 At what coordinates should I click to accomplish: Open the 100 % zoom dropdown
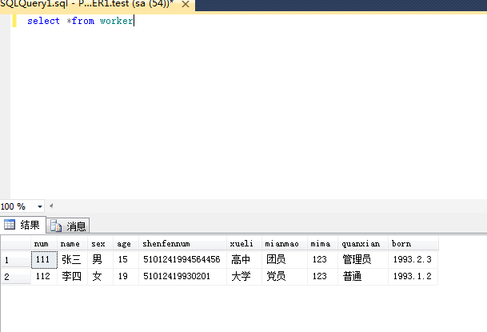[40, 206]
